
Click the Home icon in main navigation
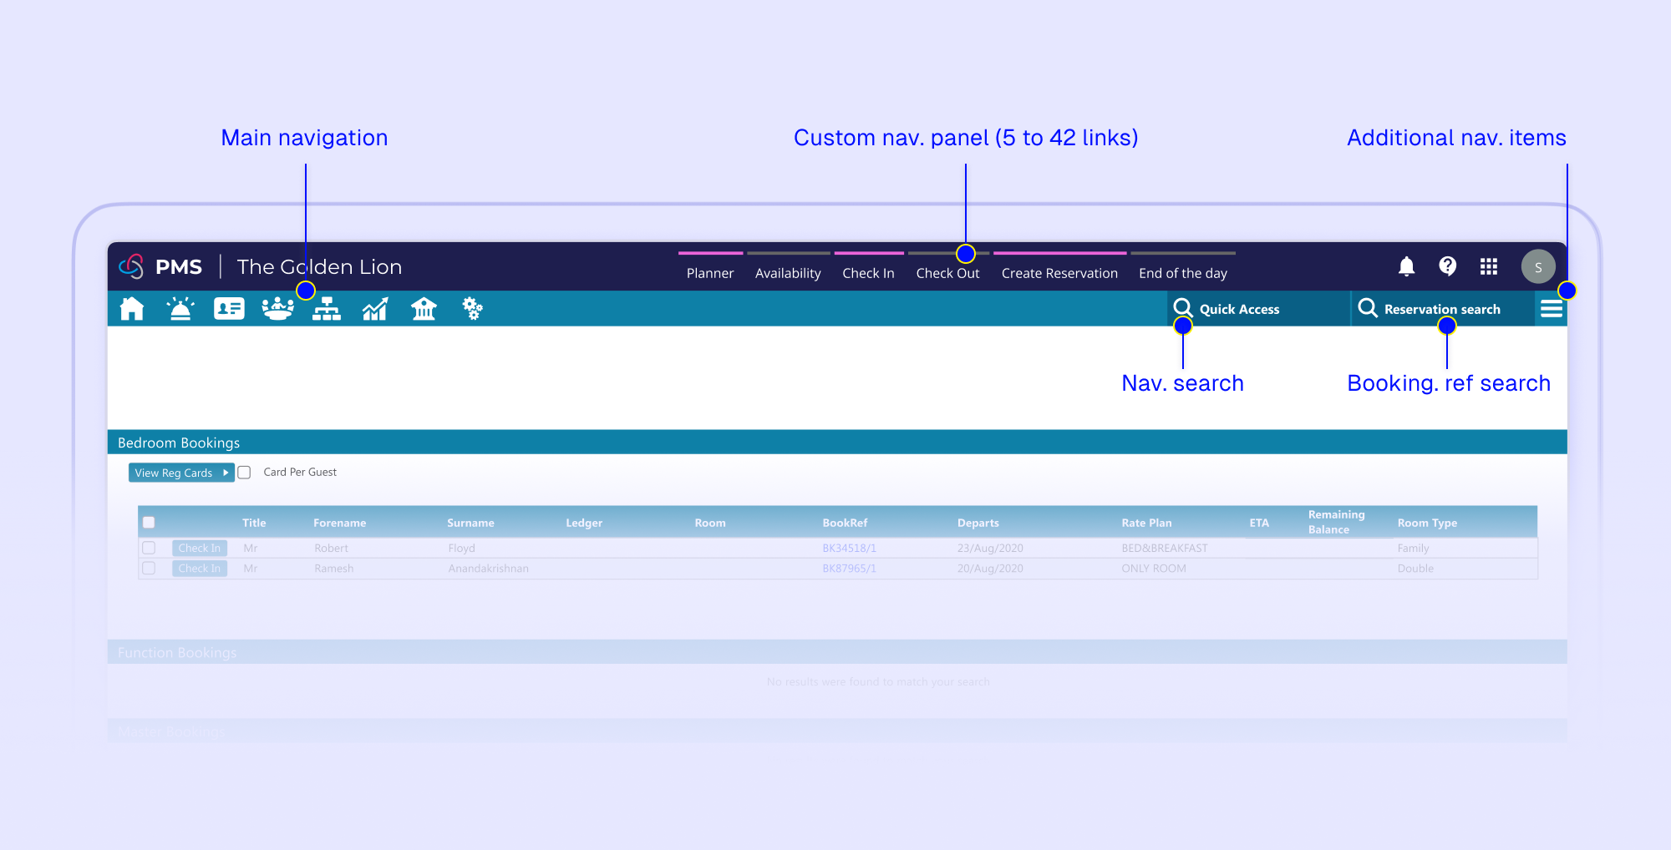click(x=132, y=309)
